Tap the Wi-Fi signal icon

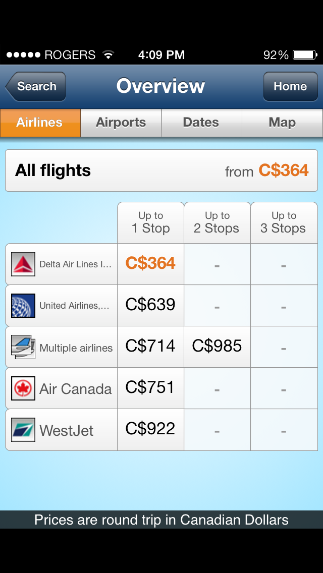click(x=109, y=55)
